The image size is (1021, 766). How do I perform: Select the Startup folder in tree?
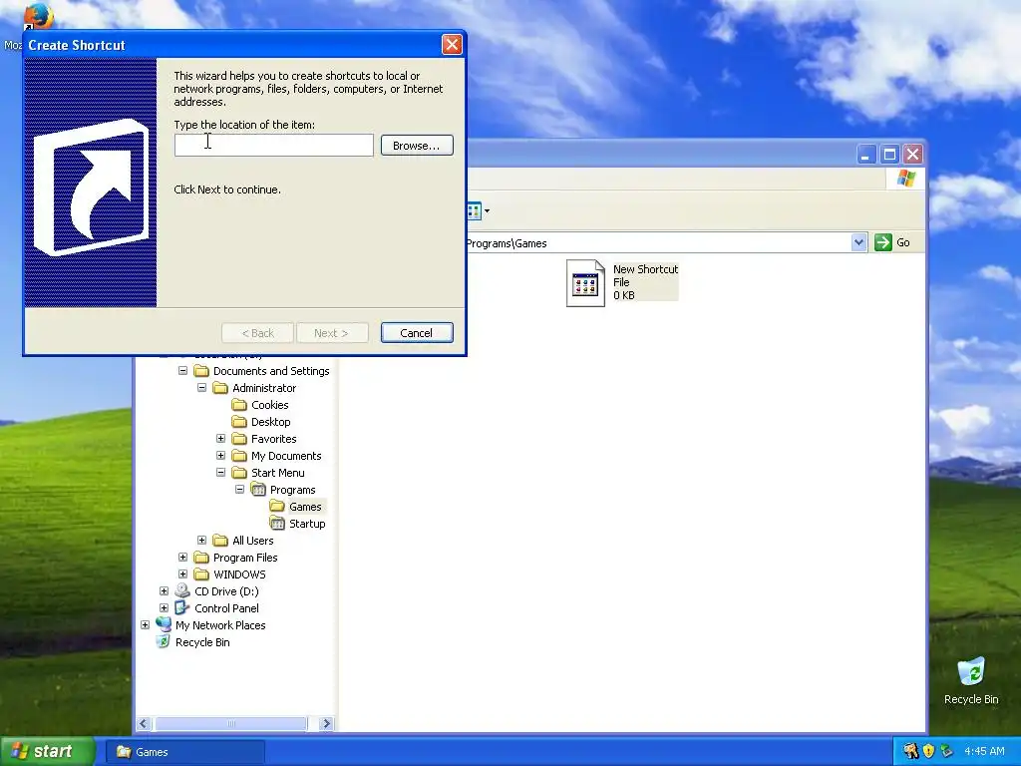[307, 523]
